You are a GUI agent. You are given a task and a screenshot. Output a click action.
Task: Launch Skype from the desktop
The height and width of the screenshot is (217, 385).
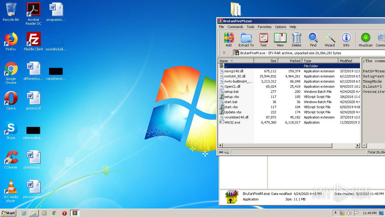[11, 130]
